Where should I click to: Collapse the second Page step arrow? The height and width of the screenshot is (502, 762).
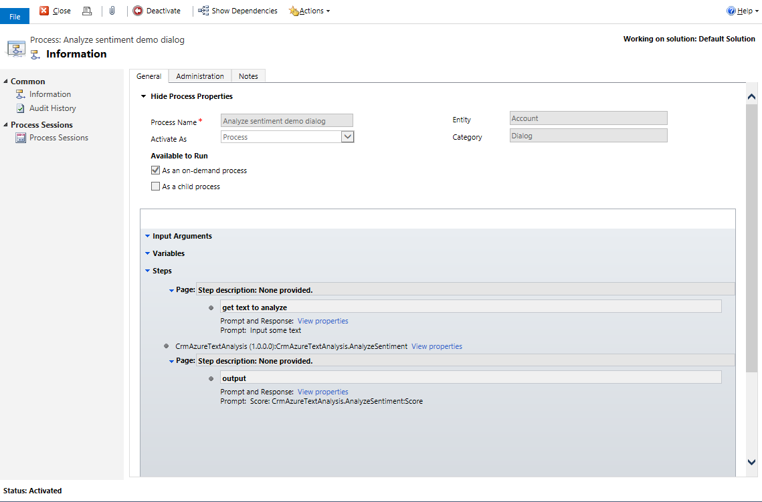coord(171,361)
